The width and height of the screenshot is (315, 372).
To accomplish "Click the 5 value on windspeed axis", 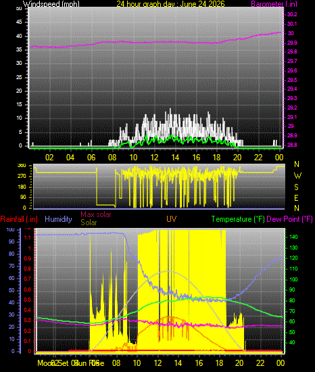I will pos(20,132).
